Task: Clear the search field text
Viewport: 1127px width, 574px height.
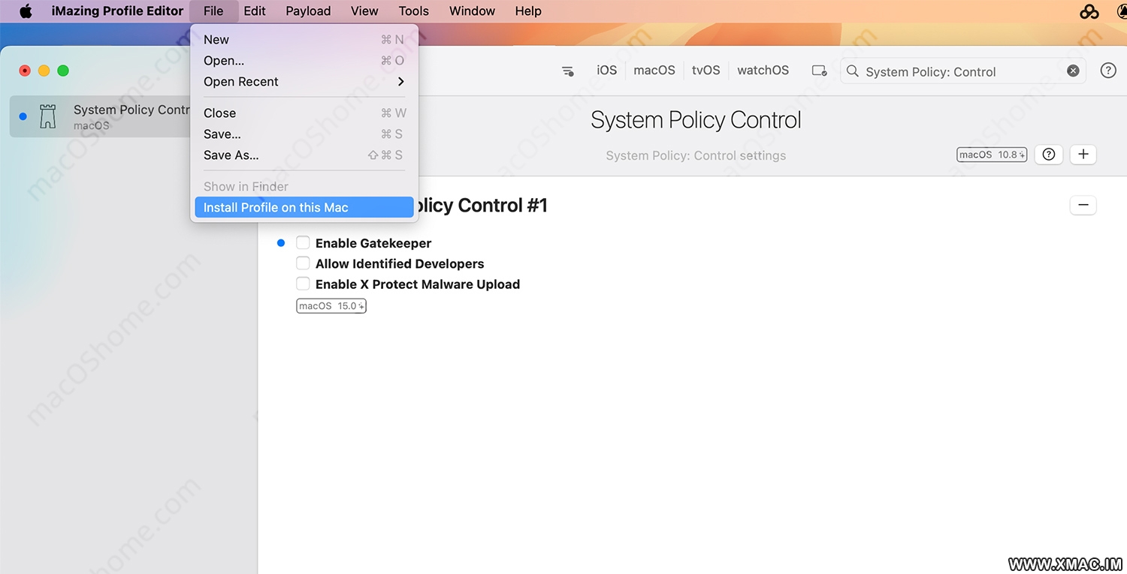Action: click(x=1073, y=71)
